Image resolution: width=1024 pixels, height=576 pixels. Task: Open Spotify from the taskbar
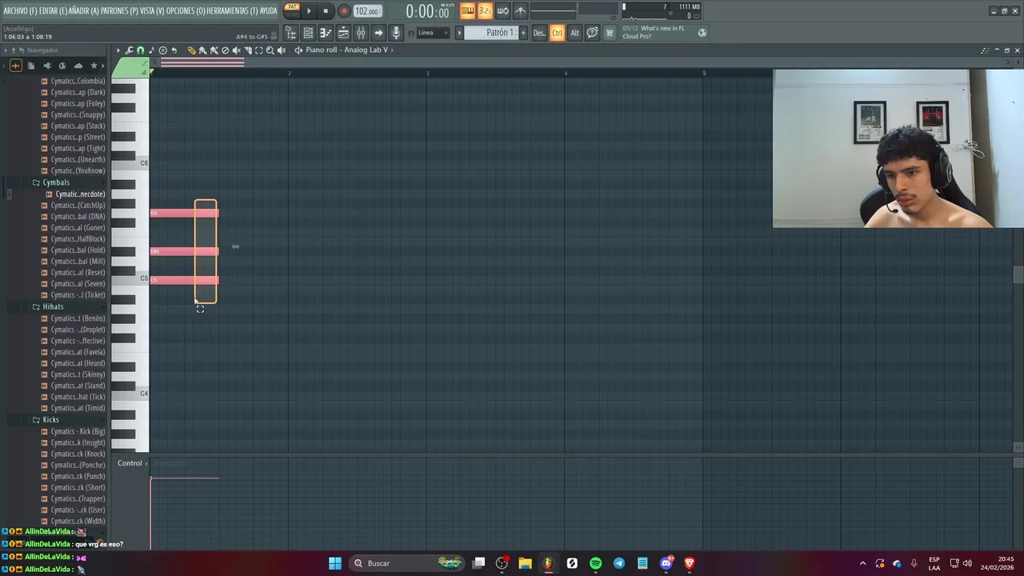pyautogui.click(x=595, y=563)
